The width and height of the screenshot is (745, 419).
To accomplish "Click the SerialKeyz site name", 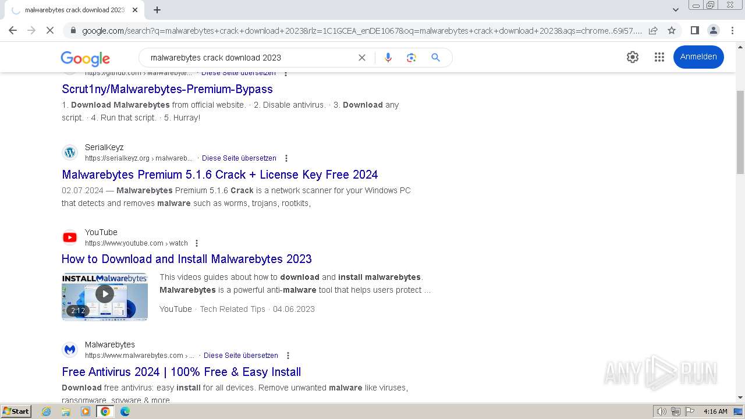I will click(x=104, y=147).
